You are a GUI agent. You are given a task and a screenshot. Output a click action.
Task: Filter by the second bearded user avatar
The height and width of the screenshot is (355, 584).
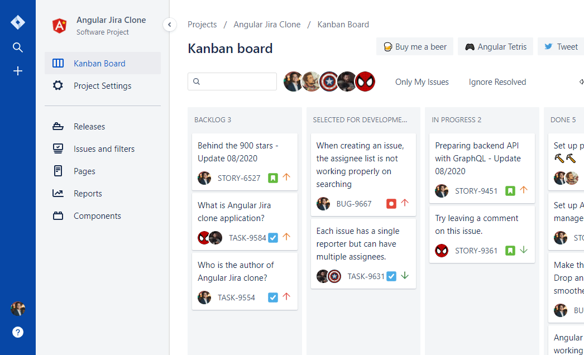(311, 81)
